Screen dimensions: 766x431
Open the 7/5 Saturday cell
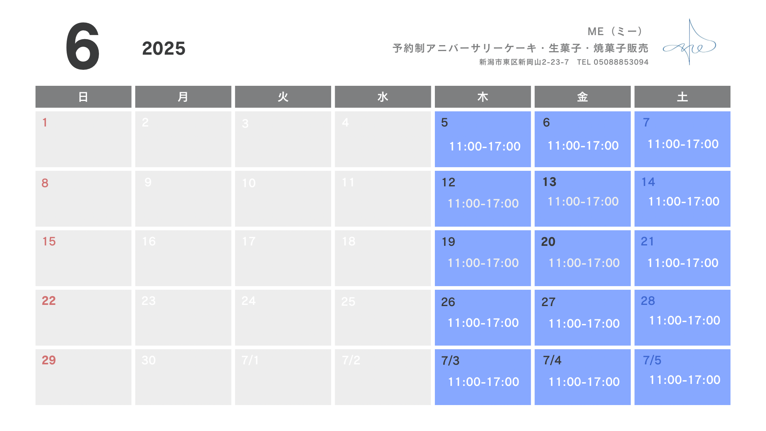[682, 377]
